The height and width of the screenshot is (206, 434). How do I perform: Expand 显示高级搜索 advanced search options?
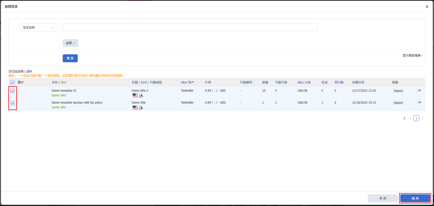(412, 56)
